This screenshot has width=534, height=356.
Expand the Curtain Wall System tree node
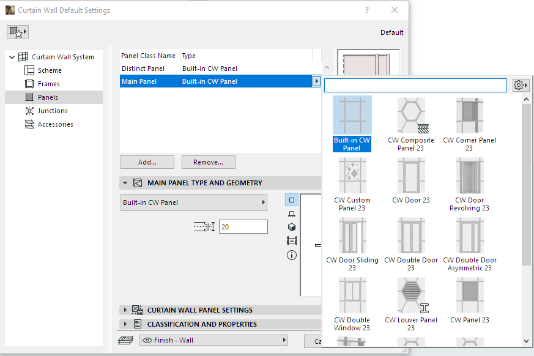click(11, 56)
